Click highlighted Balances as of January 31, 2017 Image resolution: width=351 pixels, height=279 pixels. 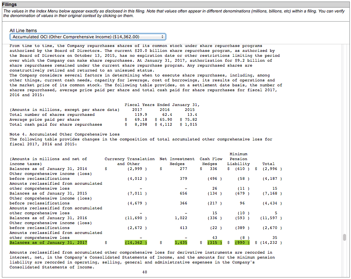coord(49,243)
